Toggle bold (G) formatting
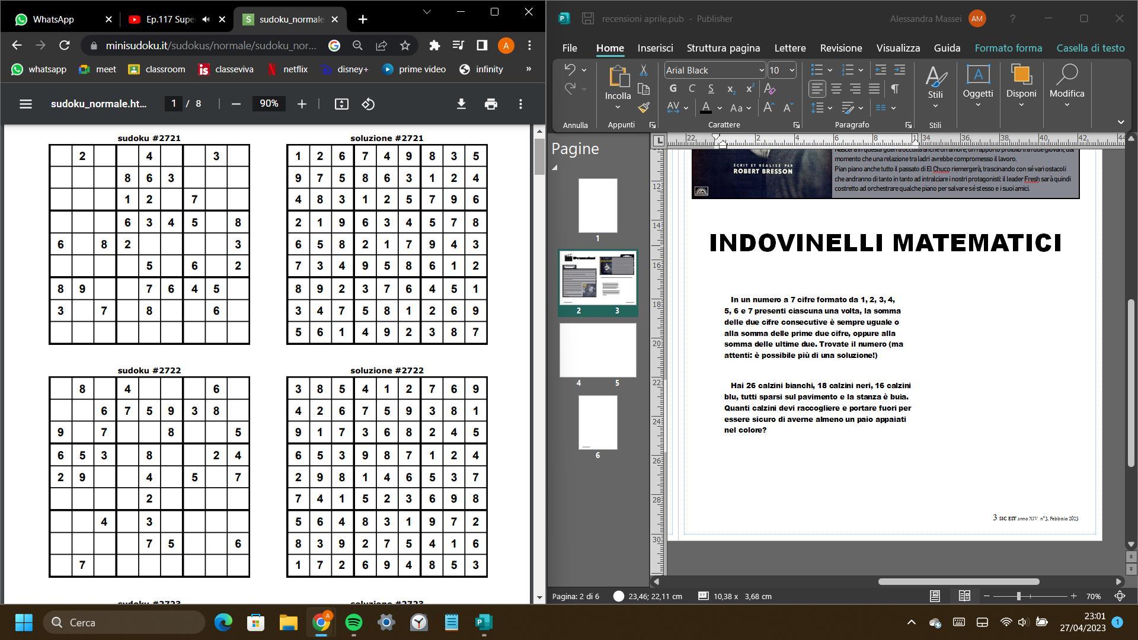Screen dimensions: 1138x640 coord(673,89)
